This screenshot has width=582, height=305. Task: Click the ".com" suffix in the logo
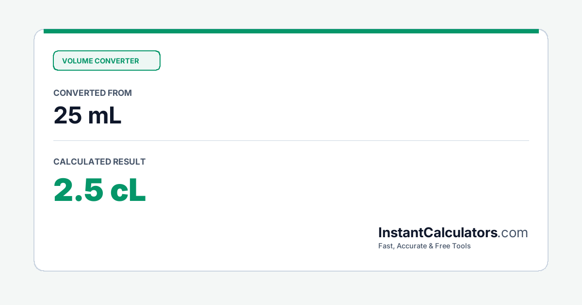[x=513, y=233]
